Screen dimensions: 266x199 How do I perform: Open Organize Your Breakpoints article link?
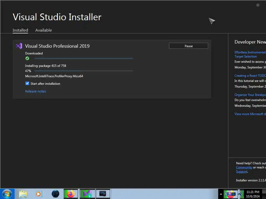coord(250,95)
